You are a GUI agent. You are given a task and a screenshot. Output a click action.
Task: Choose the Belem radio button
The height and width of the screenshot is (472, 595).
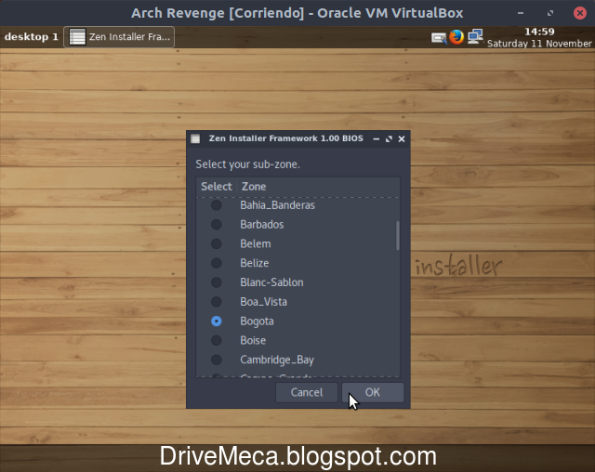pos(217,243)
